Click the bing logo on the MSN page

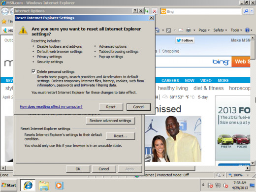pos(221,62)
